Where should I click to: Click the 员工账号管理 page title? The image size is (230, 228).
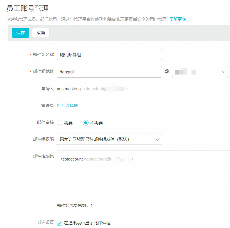[28, 8]
